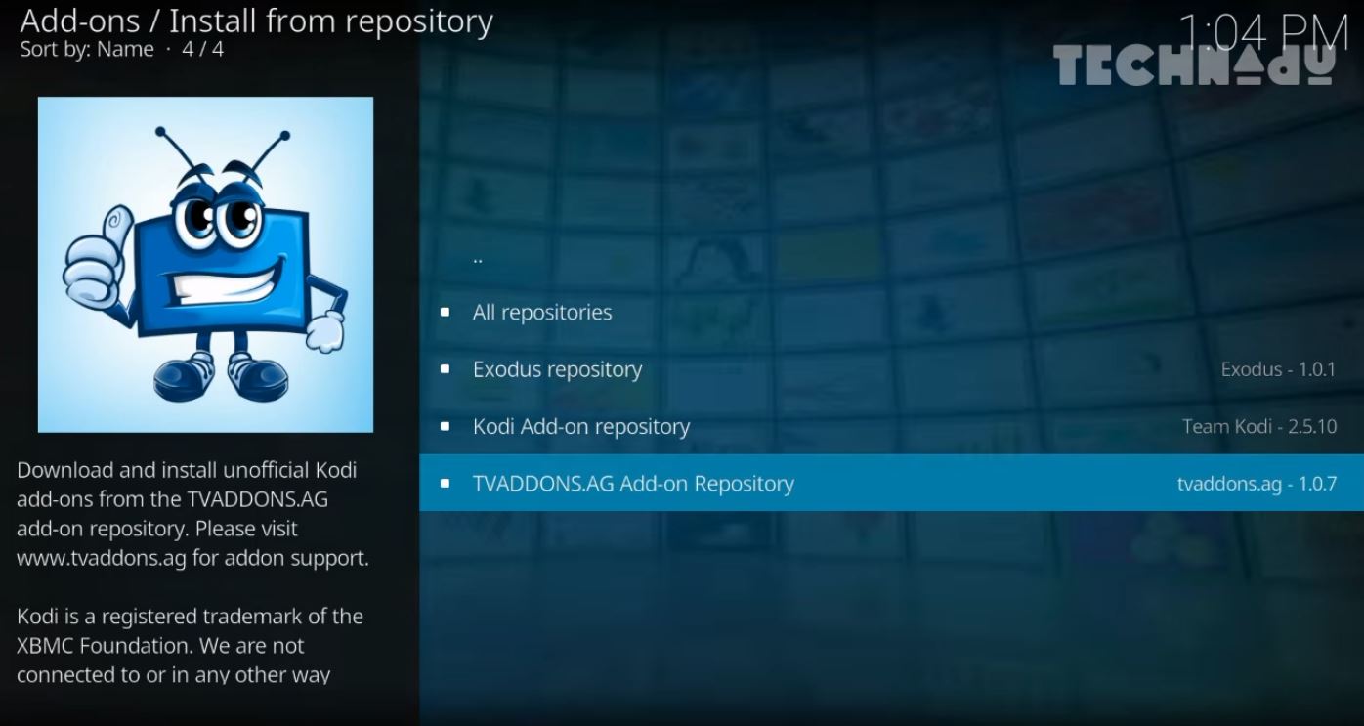Open the Exodus repository
1364x726 pixels.
tap(891, 369)
